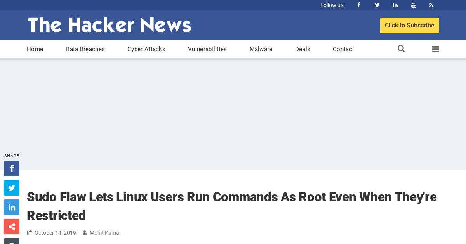The image size is (466, 244).
Task: Share article on Twitter via sidebar
Action: [12, 188]
